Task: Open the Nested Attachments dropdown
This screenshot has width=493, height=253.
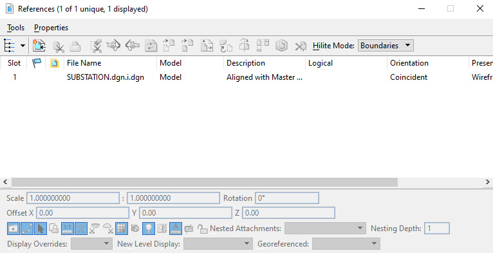Action: click(325, 229)
